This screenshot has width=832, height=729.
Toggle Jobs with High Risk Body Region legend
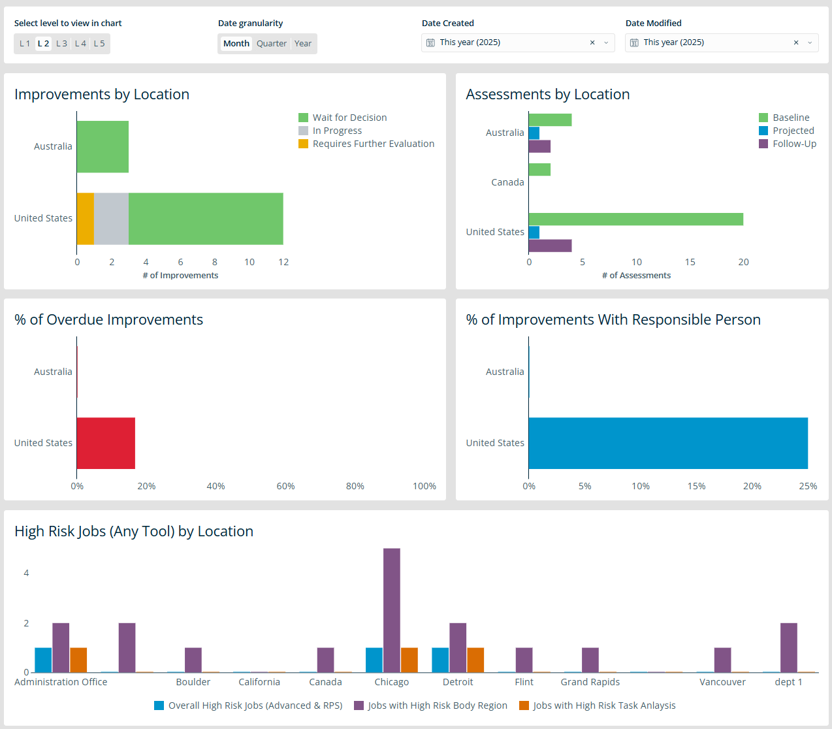pos(437,705)
